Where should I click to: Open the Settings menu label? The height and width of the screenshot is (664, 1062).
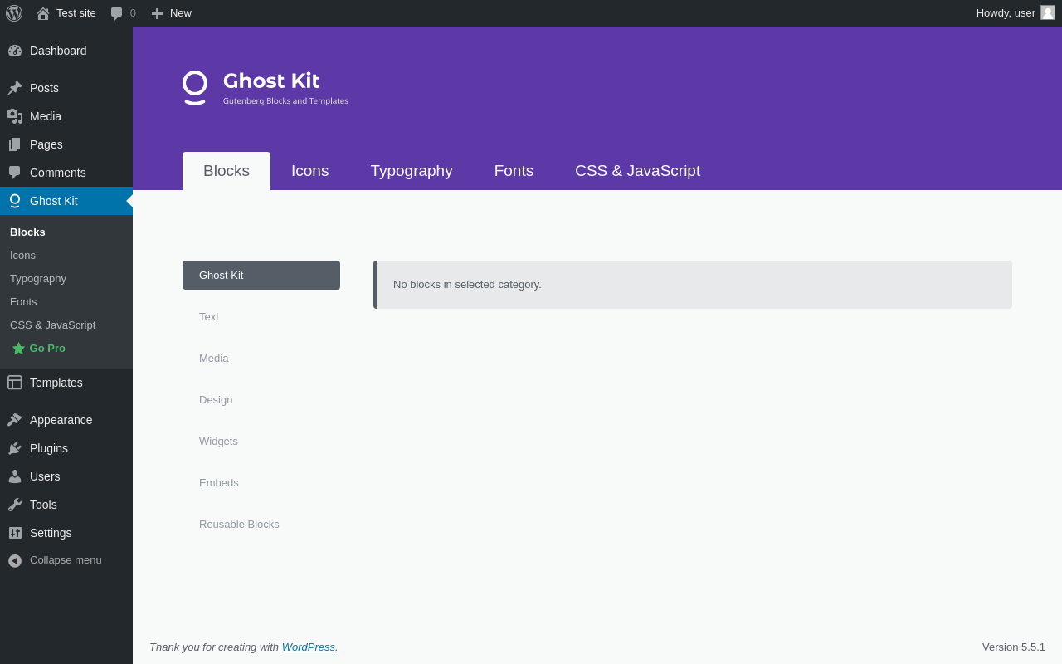[x=51, y=533]
